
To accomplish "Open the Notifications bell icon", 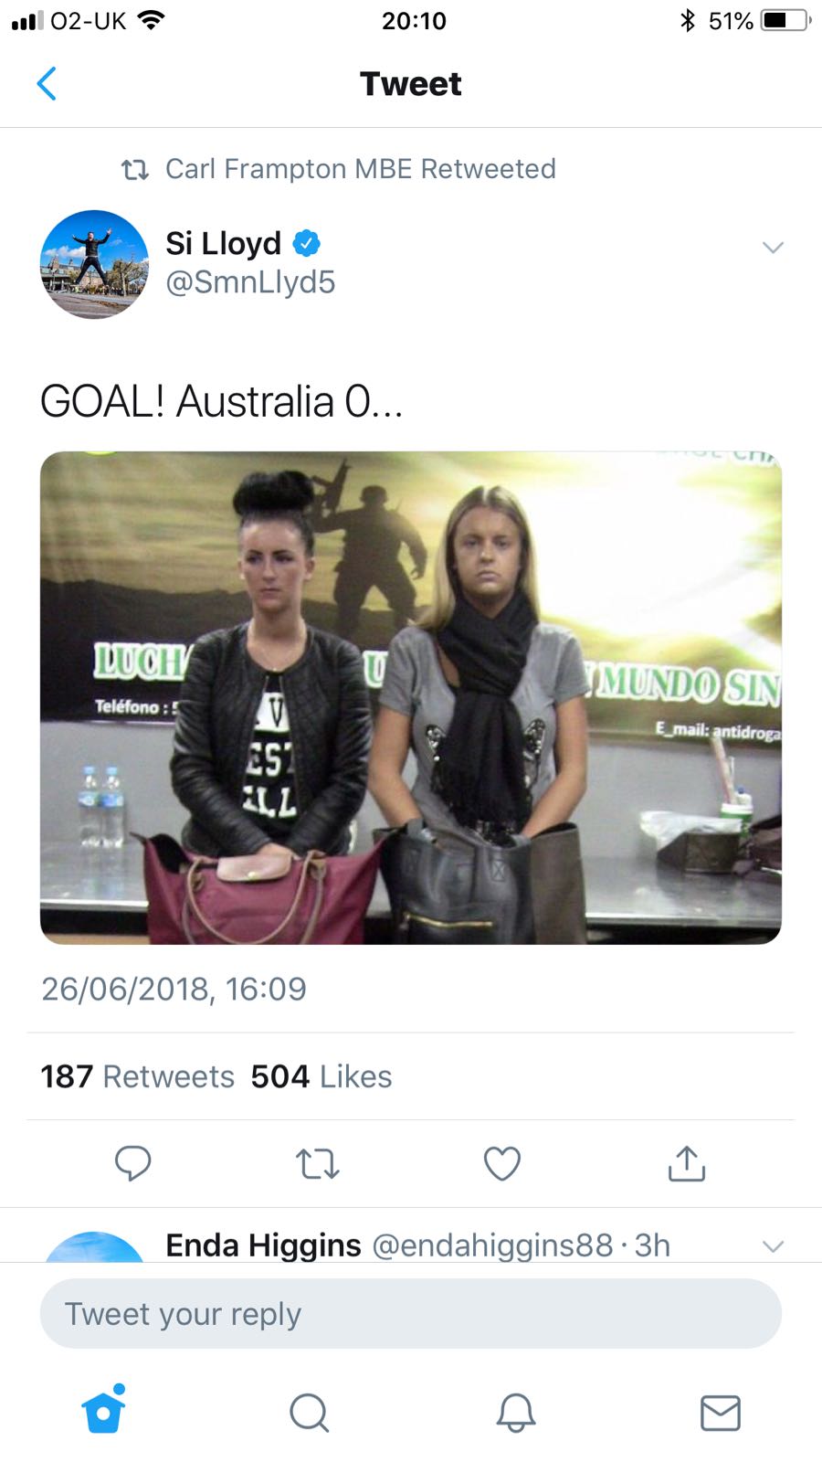I will [x=515, y=1412].
